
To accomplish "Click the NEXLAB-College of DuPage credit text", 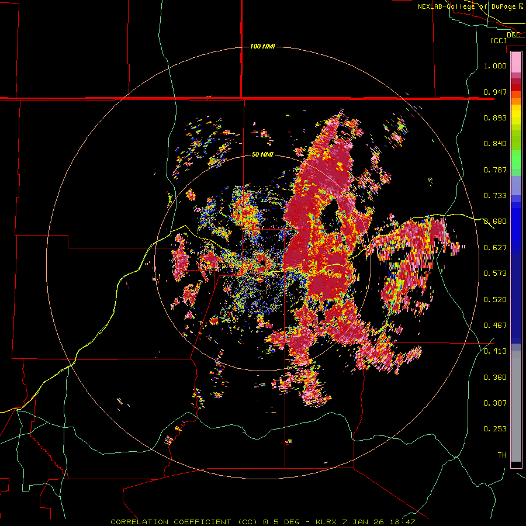I will pos(470,6).
